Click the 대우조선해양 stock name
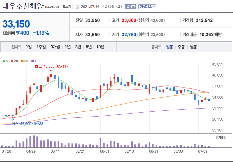 (x=23, y=6)
